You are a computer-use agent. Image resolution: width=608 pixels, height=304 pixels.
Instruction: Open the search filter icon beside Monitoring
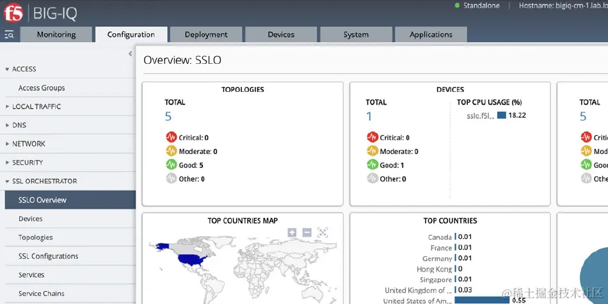[x=9, y=35]
